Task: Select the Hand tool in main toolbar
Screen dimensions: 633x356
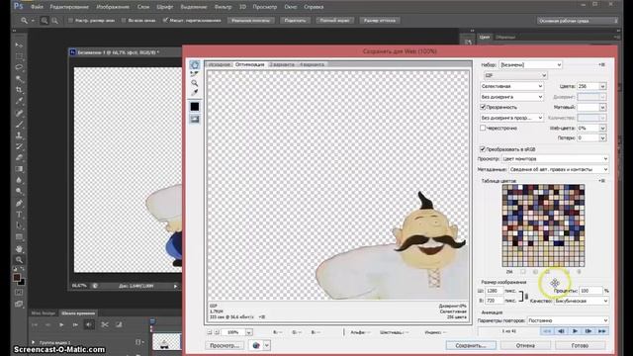Action: coord(19,249)
